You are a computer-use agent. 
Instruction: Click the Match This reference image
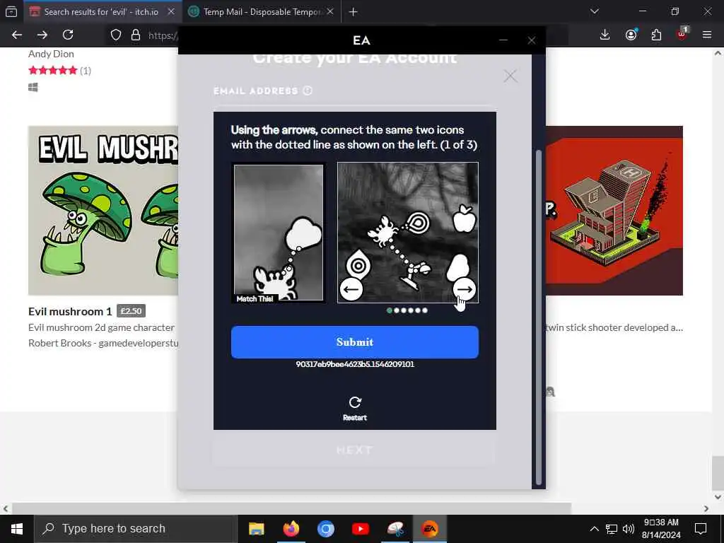pos(279,233)
